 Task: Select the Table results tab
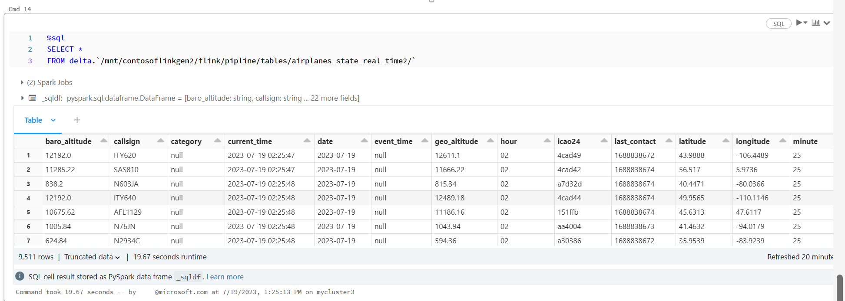click(33, 120)
